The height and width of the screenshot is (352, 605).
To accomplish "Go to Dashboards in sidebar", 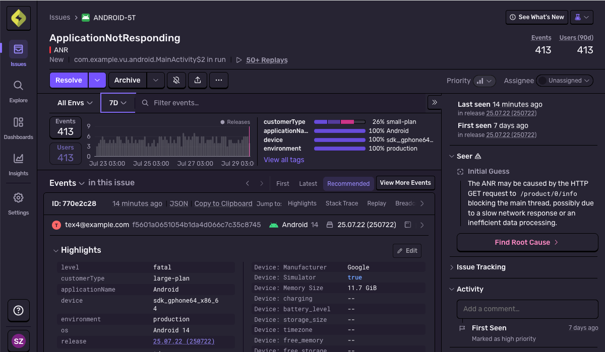I will pyautogui.click(x=18, y=122).
